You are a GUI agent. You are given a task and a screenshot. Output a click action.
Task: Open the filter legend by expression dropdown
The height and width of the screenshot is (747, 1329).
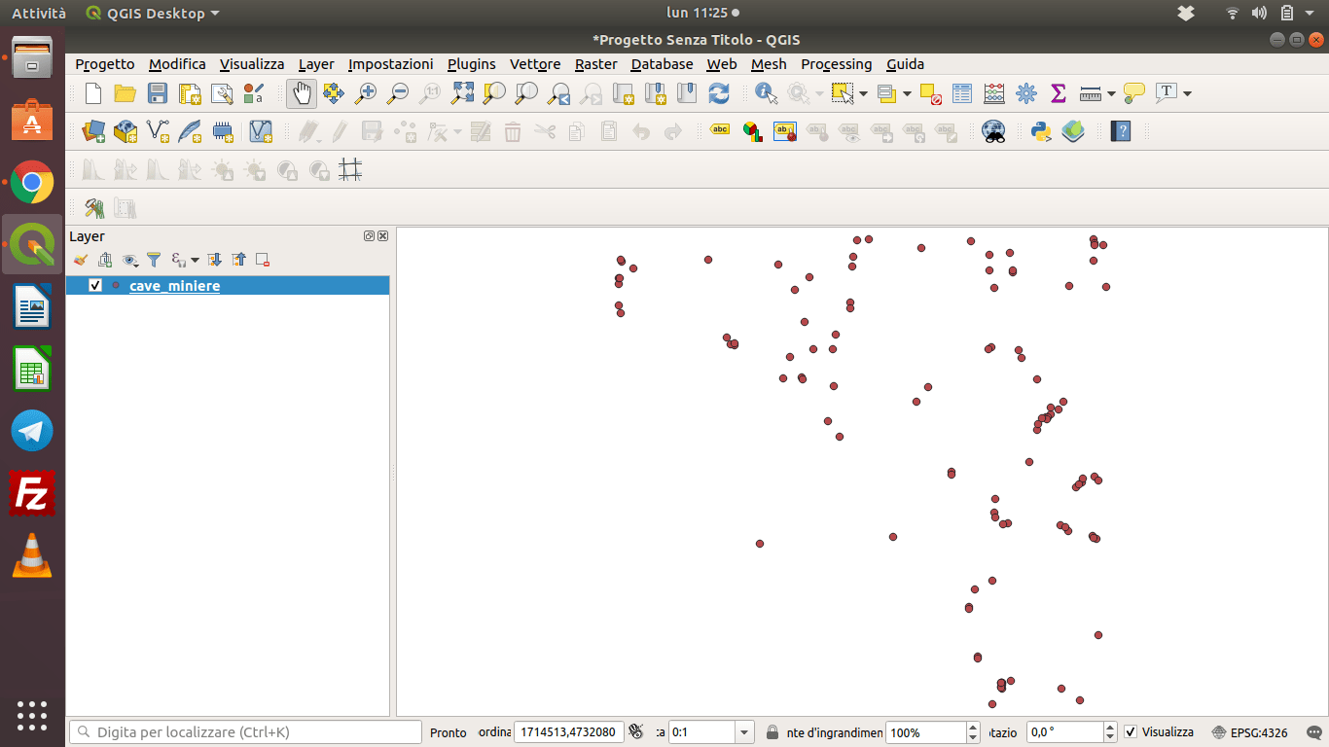195,260
